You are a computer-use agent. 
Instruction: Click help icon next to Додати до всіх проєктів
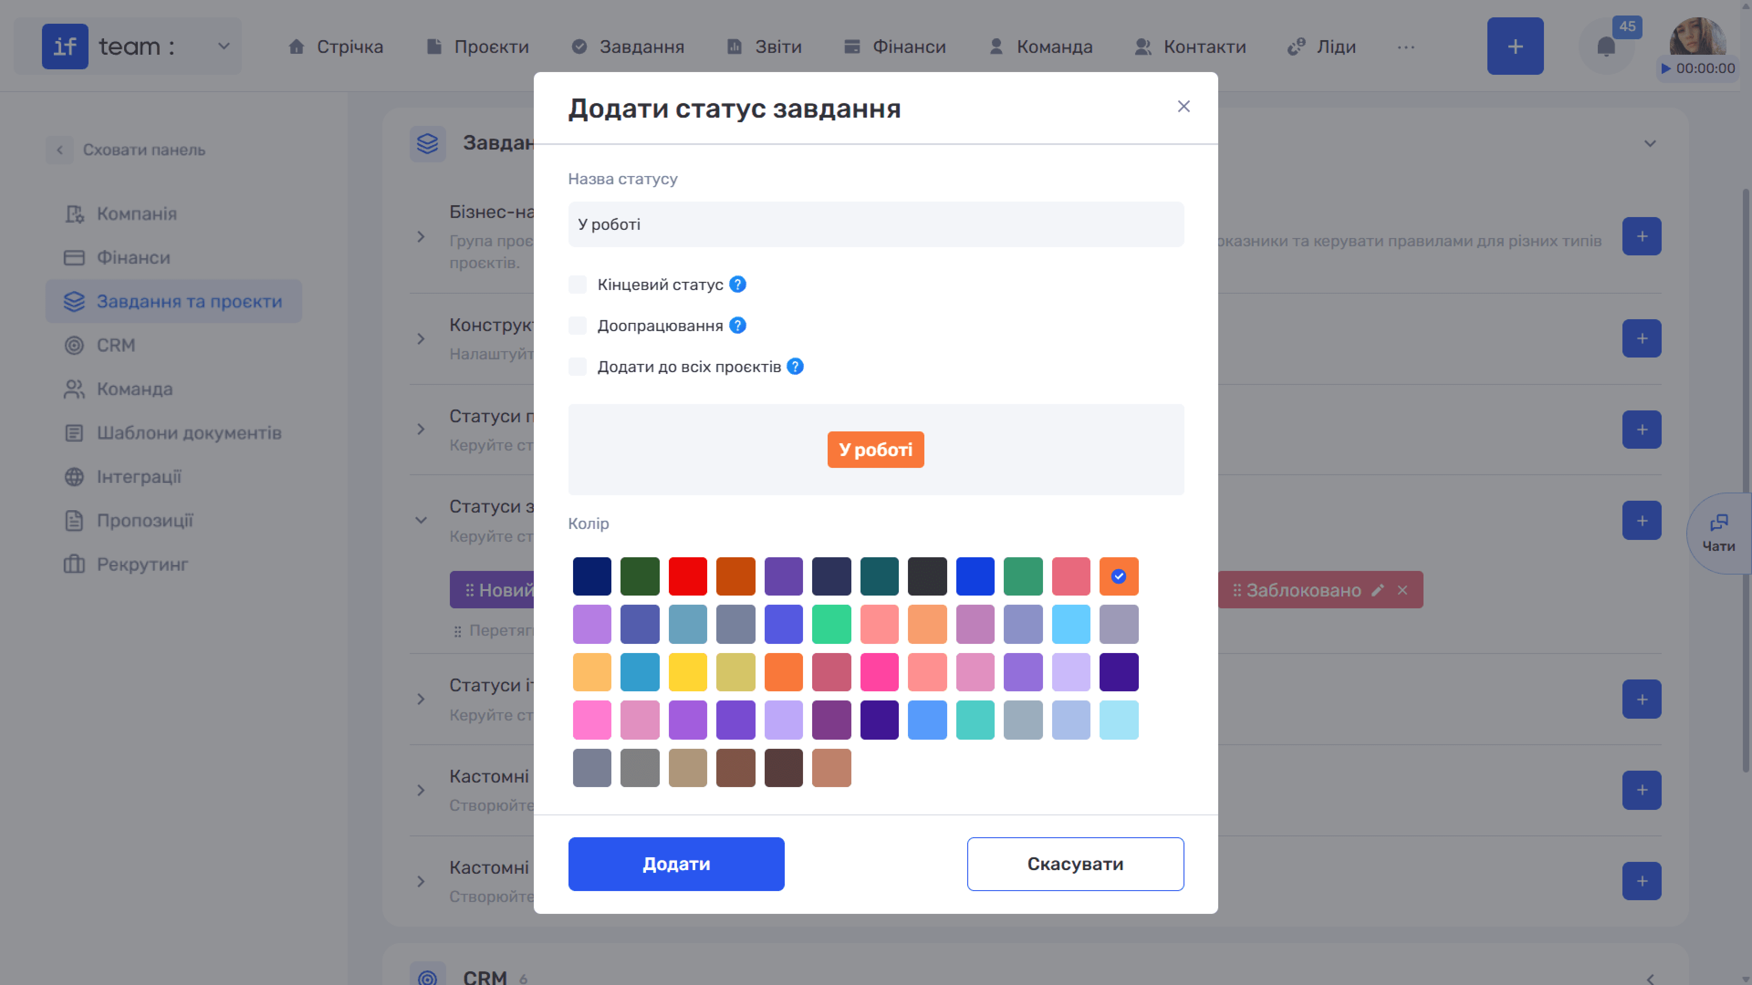point(795,366)
